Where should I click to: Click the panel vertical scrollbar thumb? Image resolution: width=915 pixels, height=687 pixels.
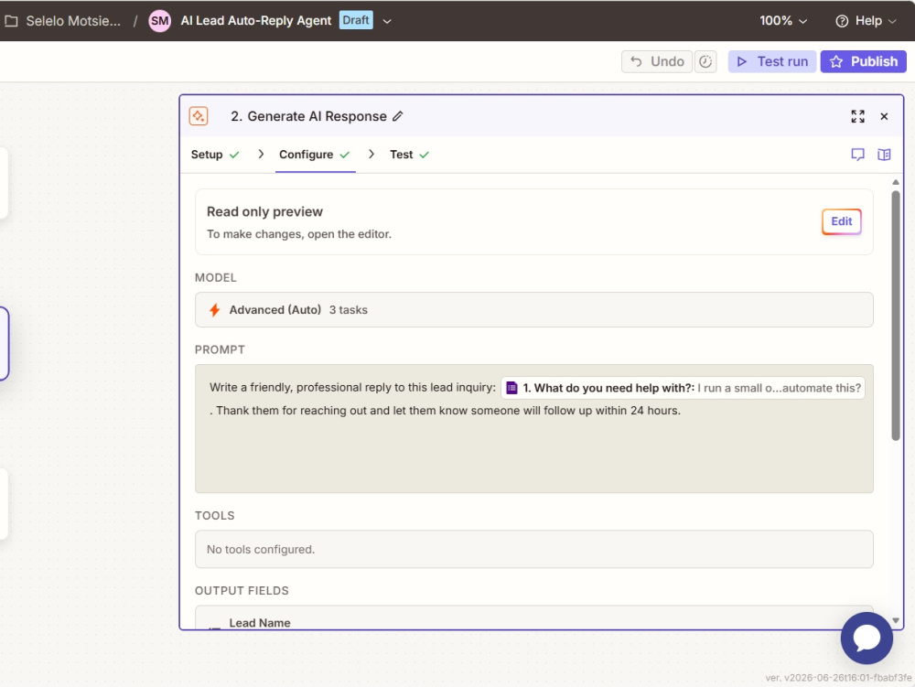[896, 316]
